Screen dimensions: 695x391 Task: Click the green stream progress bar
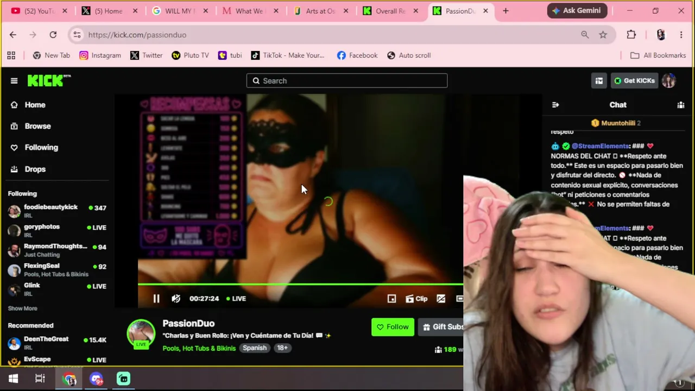(x=300, y=284)
